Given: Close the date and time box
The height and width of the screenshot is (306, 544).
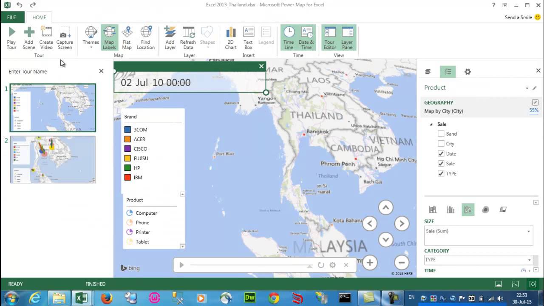Looking at the screenshot, I should click(x=261, y=66).
